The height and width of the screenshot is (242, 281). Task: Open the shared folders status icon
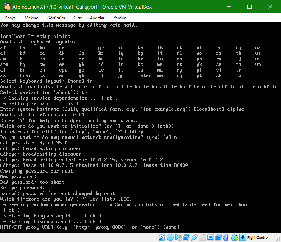(203, 237)
